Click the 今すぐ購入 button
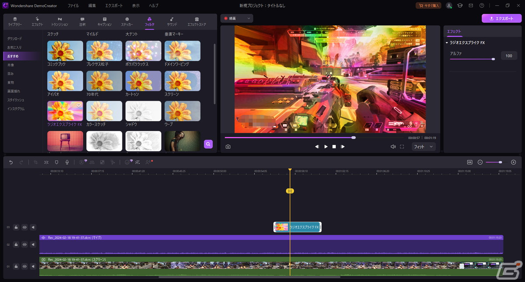Image resolution: width=525 pixels, height=282 pixels. [x=428, y=6]
